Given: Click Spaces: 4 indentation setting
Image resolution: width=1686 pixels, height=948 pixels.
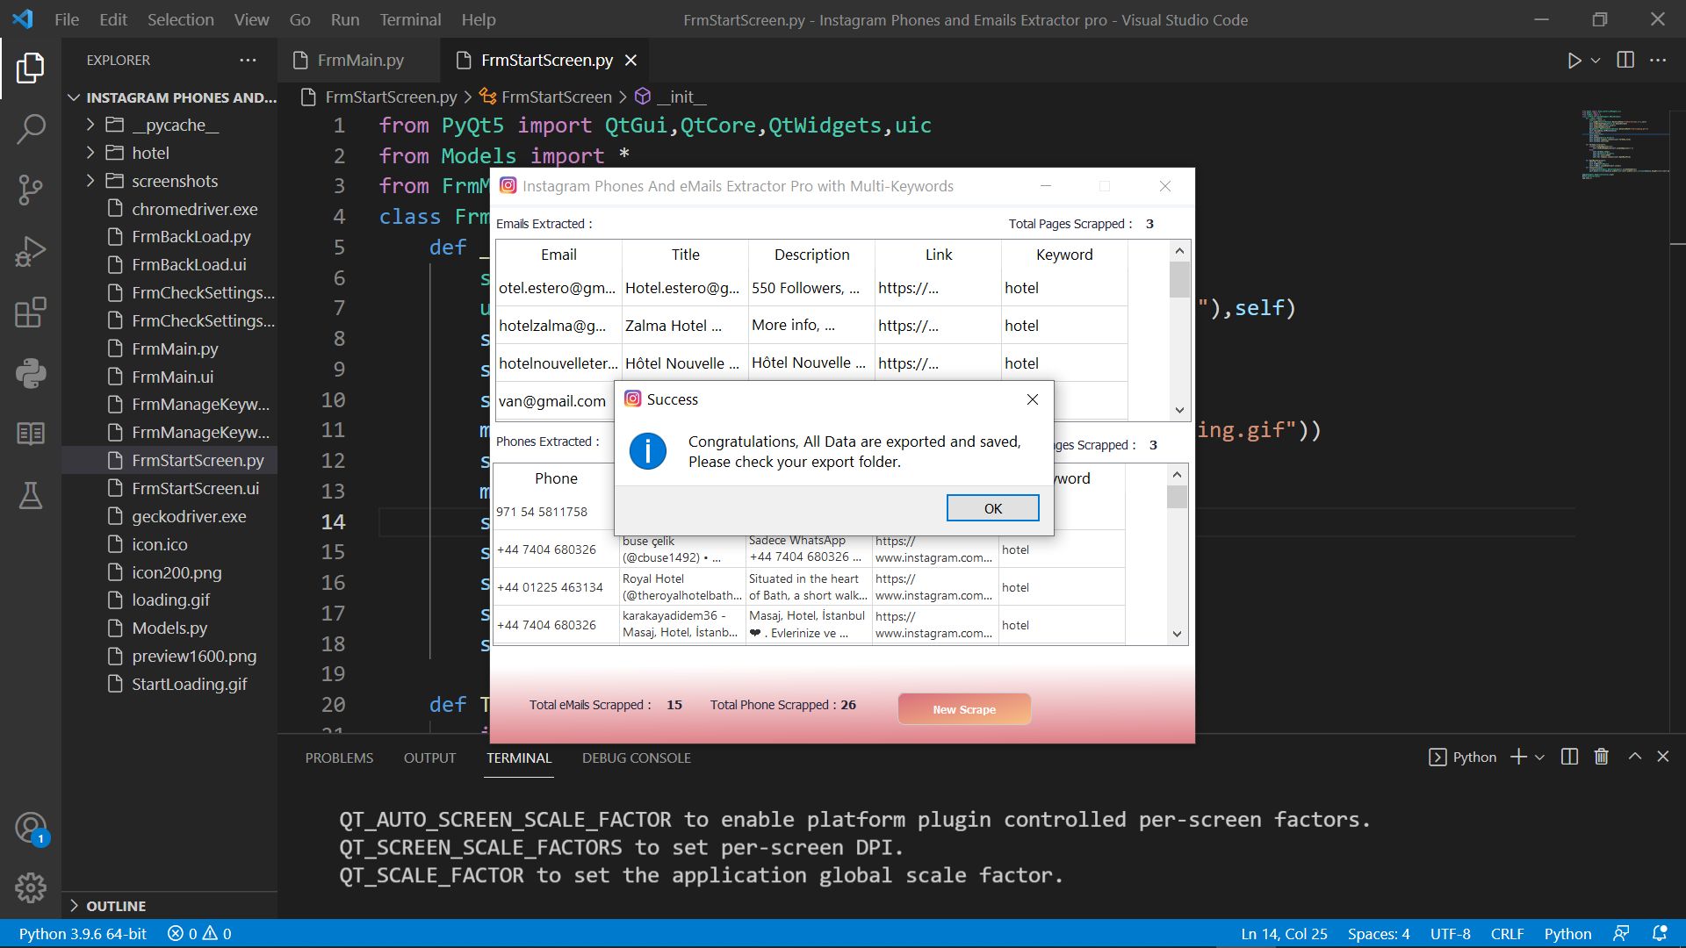Looking at the screenshot, I should (1379, 934).
